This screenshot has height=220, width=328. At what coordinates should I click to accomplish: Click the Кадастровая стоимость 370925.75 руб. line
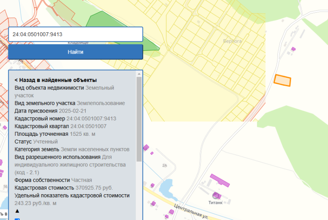click(64, 188)
